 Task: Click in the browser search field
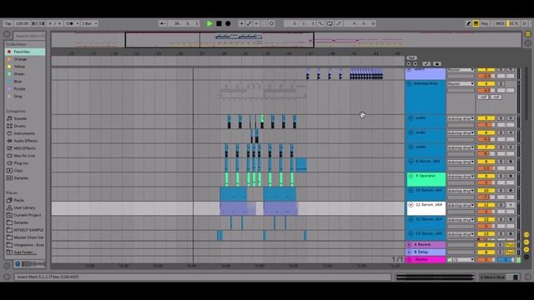point(29,36)
